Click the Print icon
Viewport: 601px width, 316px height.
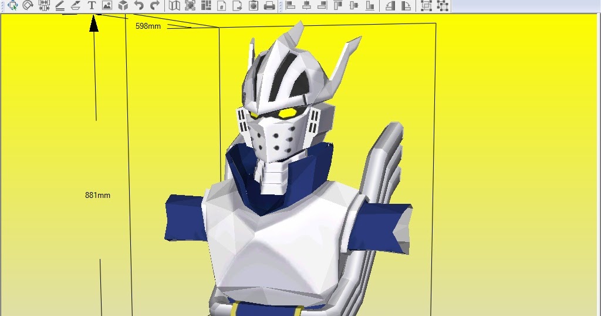click(269, 5)
